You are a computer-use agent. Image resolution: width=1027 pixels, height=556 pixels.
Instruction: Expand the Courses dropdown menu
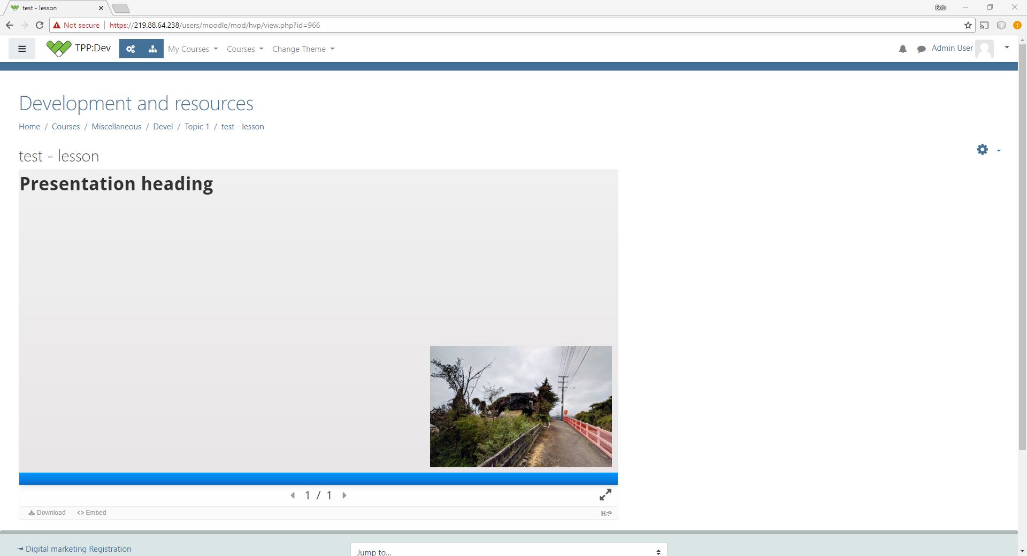(245, 49)
